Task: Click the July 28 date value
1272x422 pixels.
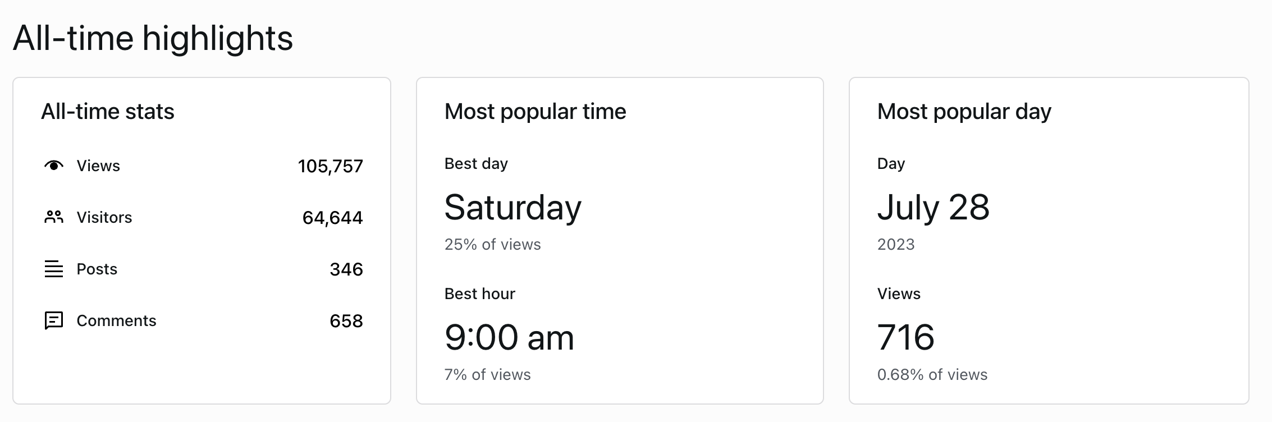Action: (933, 208)
